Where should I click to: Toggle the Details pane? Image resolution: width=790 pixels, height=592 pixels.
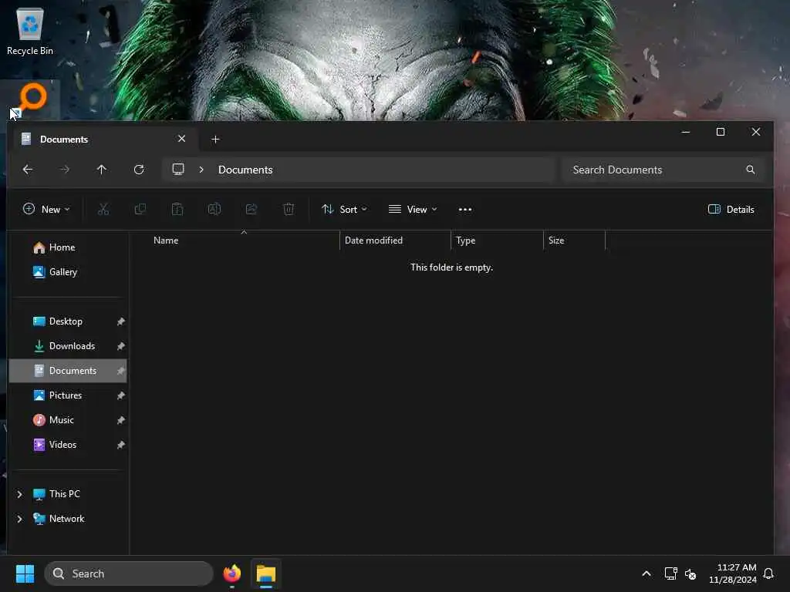click(731, 209)
